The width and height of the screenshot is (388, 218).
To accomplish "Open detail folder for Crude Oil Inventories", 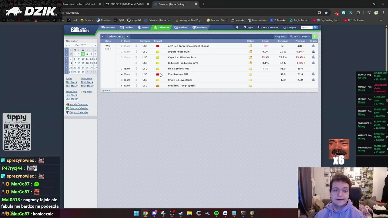I will coord(250,80).
